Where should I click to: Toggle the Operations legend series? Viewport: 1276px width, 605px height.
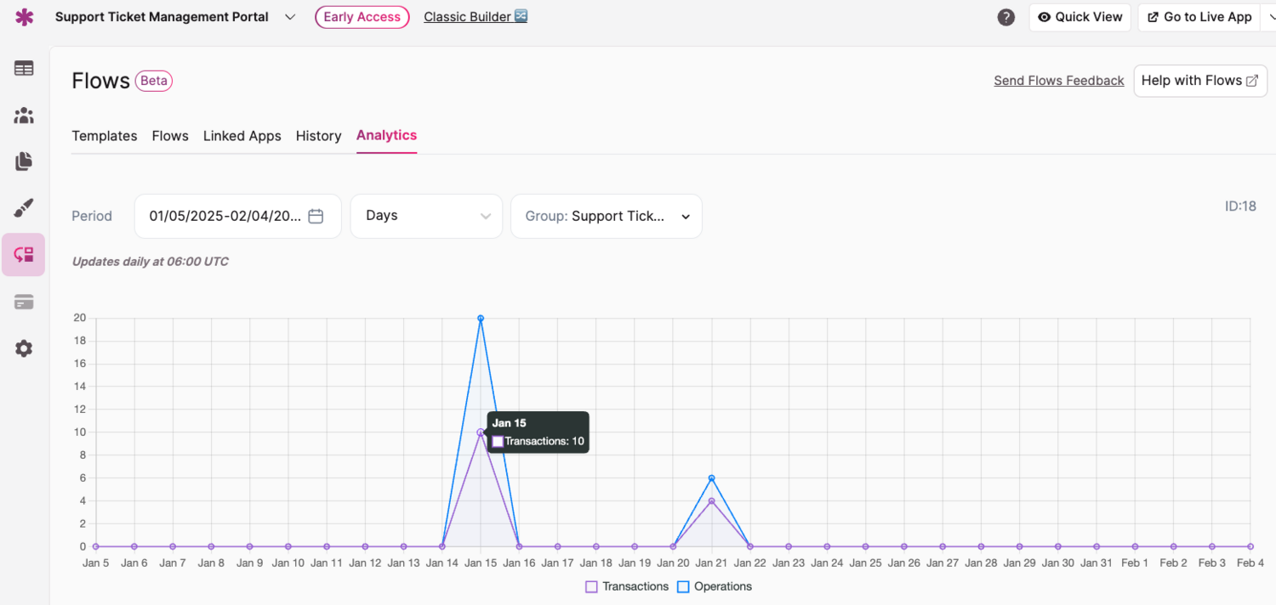[715, 586]
